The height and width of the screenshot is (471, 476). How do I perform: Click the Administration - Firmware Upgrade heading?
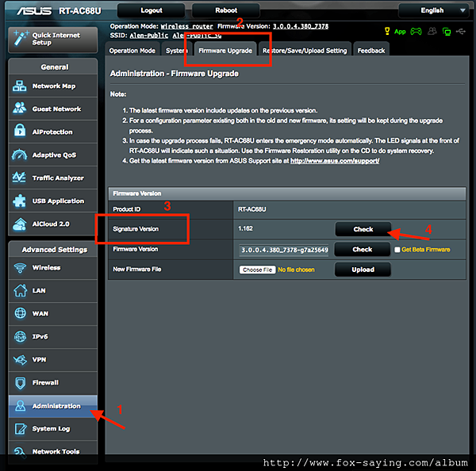(175, 74)
